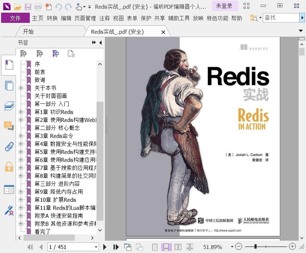Expand the 第10章 扩展Redis bookmark
This screenshot has height=253, width=306.
[21, 200]
